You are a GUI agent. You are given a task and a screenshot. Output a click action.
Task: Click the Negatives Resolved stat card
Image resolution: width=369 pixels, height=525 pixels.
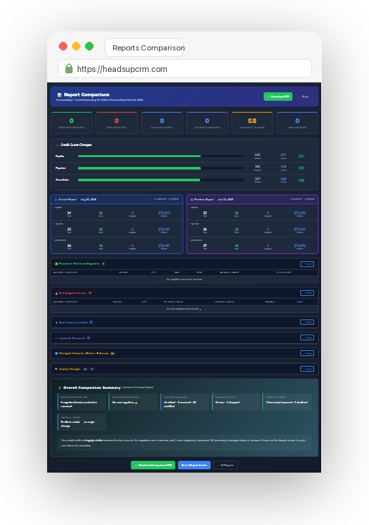coord(71,123)
